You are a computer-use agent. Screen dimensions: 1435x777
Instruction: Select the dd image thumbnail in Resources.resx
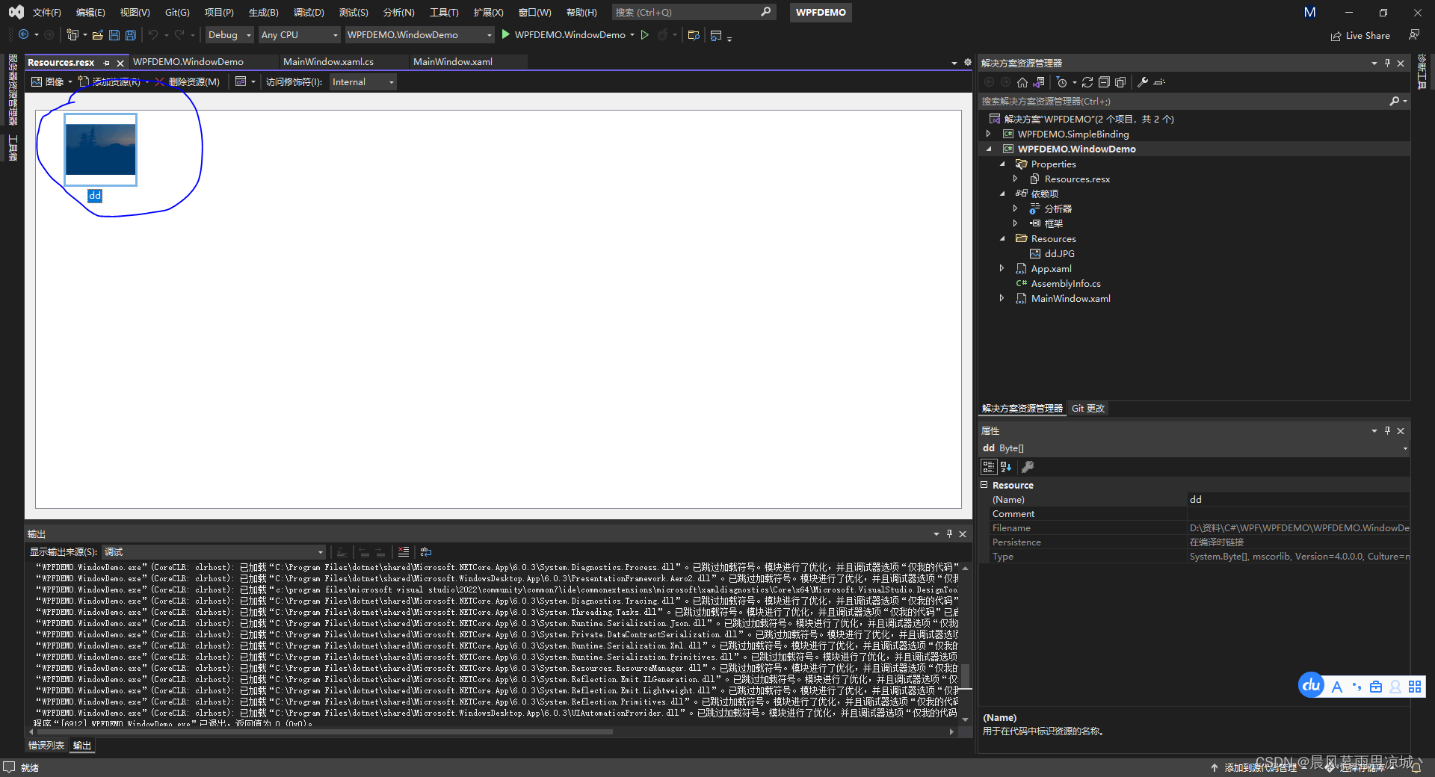click(x=100, y=149)
